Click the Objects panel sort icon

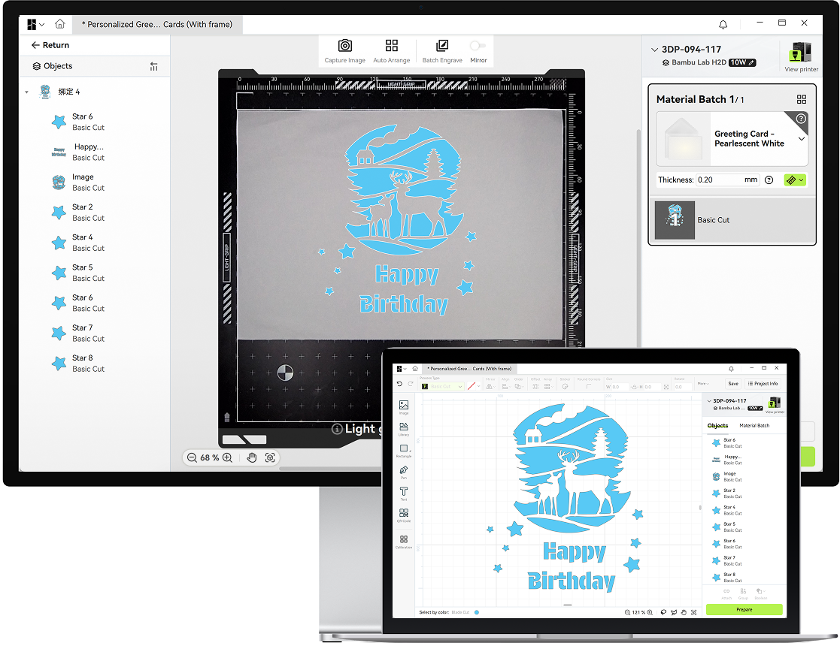(x=154, y=66)
